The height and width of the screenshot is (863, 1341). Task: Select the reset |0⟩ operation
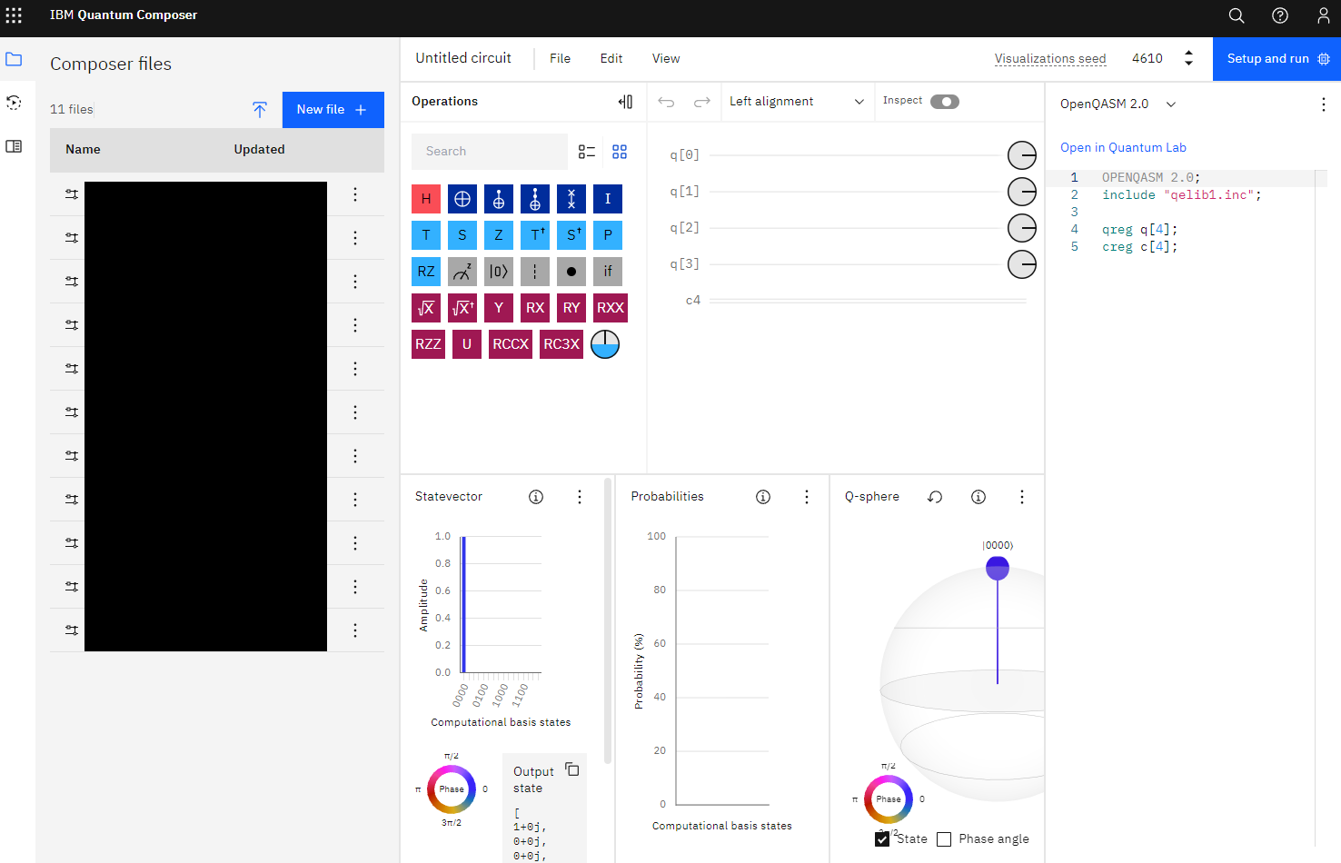click(x=499, y=272)
